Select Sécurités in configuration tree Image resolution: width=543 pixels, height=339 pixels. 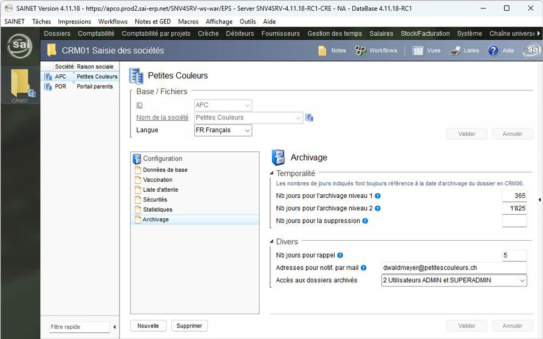coord(155,200)
